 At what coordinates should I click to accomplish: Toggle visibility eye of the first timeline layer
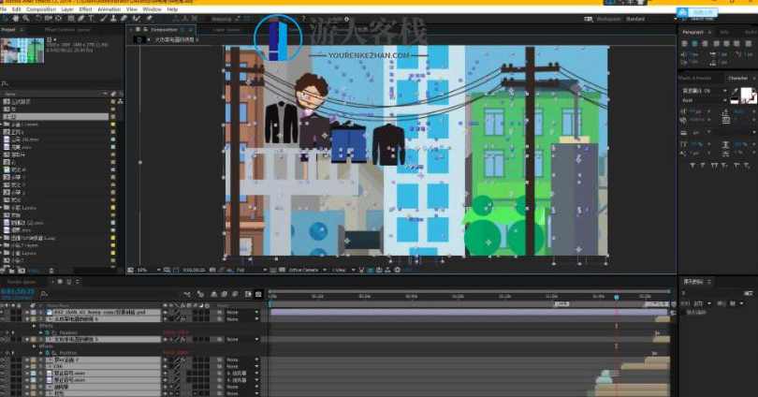pos(5,312)
